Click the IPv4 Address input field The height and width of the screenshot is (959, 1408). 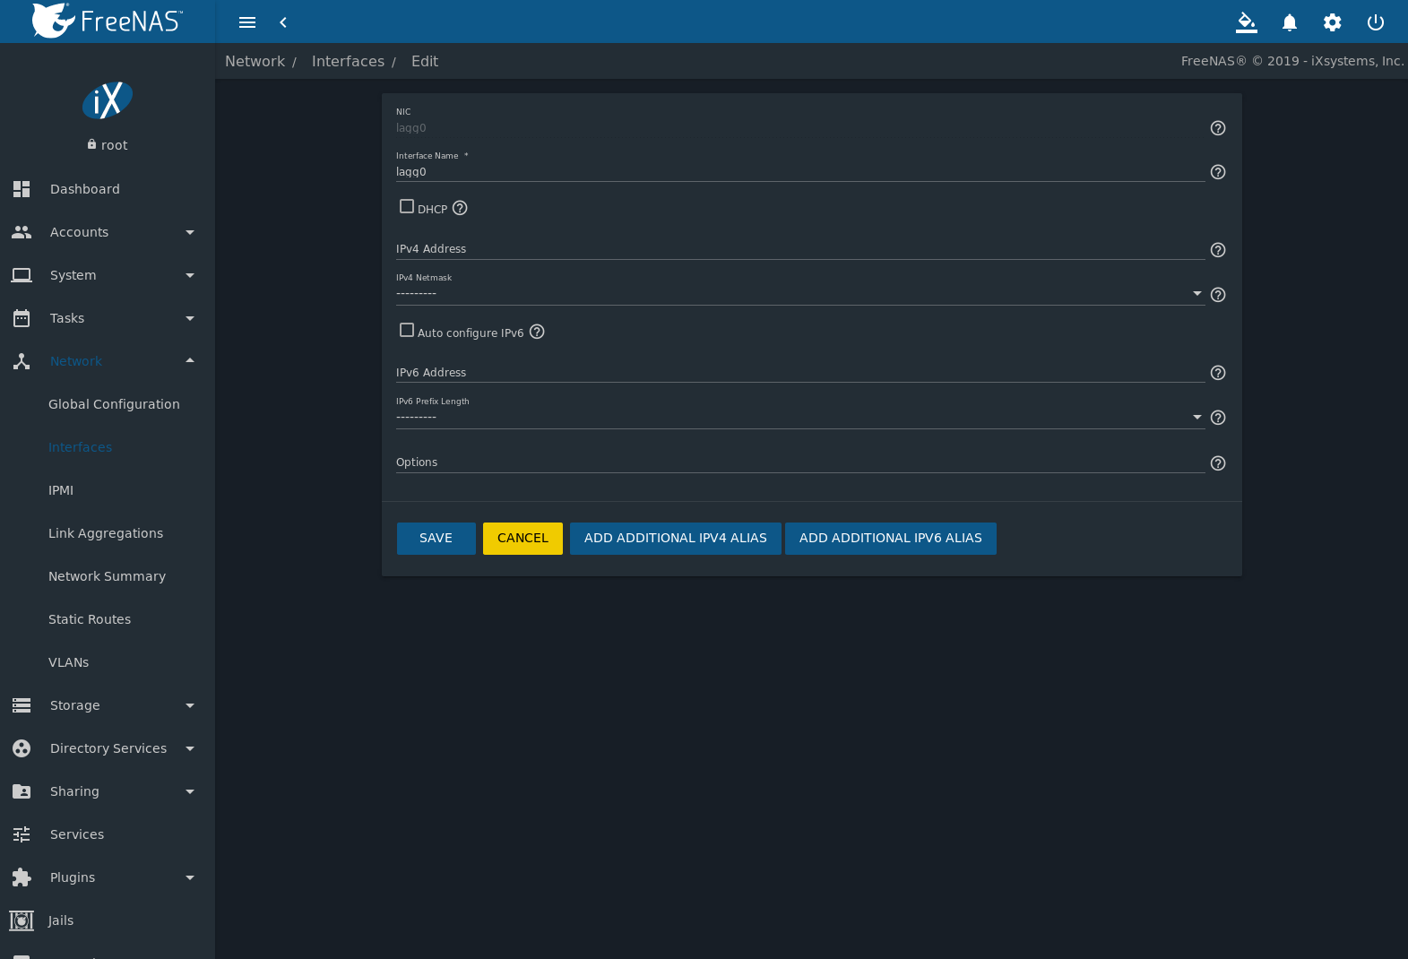pyautogui.click(x=800, y=249)
